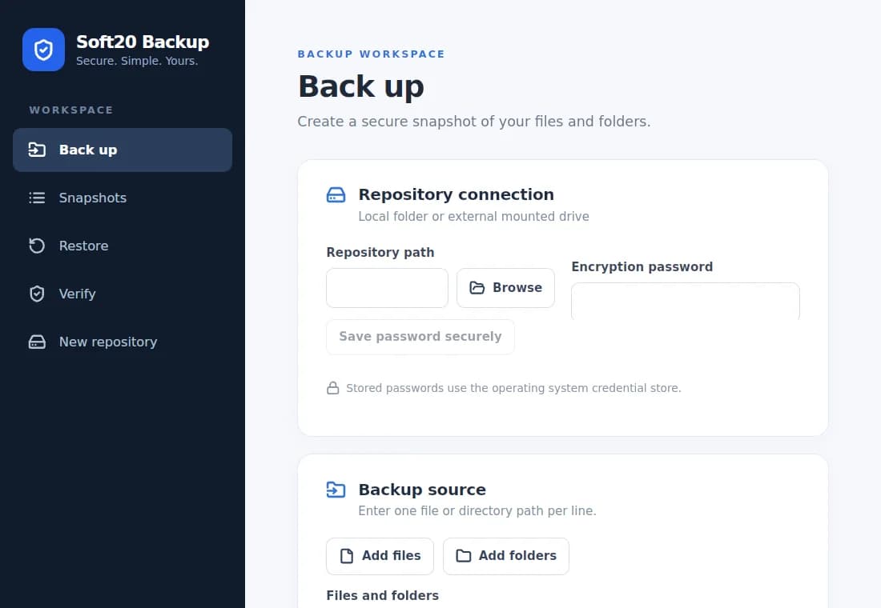Click the WORKSPACE sidebar section label
This screenshot has width=881, height=608.
[71, 110]
